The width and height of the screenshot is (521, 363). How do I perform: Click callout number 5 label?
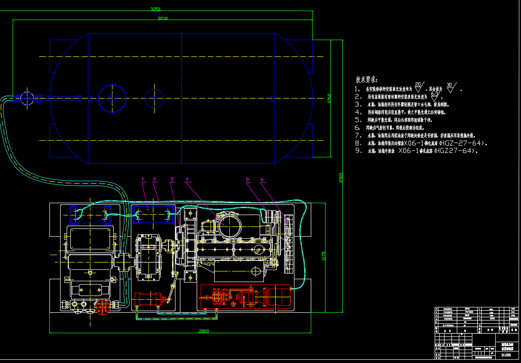247,179
